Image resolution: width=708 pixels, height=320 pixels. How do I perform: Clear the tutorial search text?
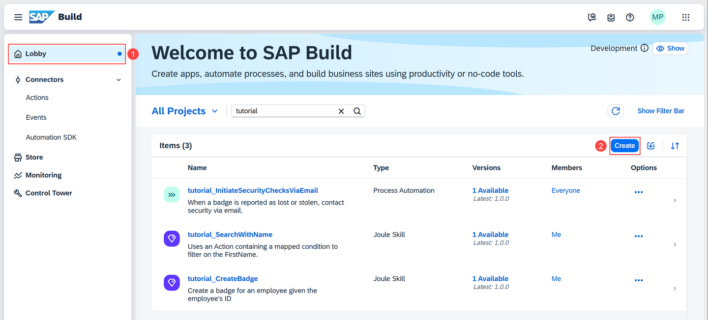click(341, 111)
